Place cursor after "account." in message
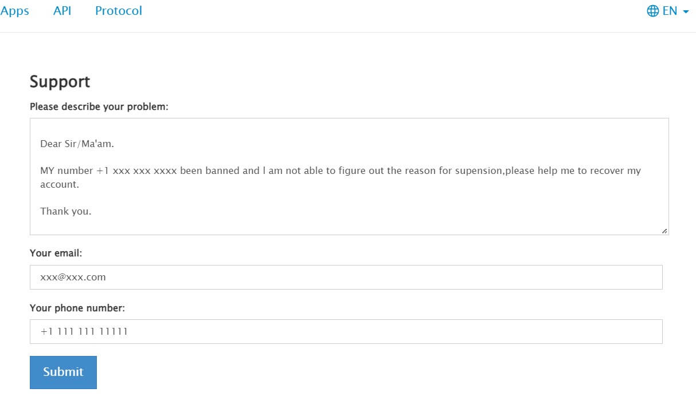The width and height of the screenshot is (696, 412). click(80, 184)
